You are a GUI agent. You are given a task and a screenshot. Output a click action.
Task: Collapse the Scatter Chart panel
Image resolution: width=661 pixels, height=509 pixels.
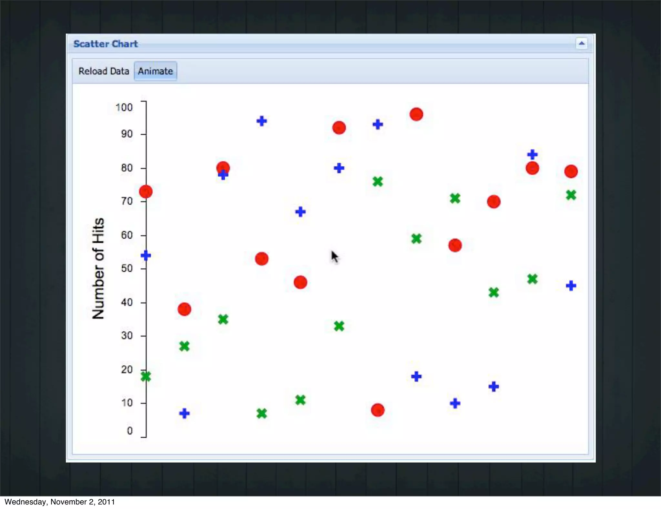coord(581,43)
